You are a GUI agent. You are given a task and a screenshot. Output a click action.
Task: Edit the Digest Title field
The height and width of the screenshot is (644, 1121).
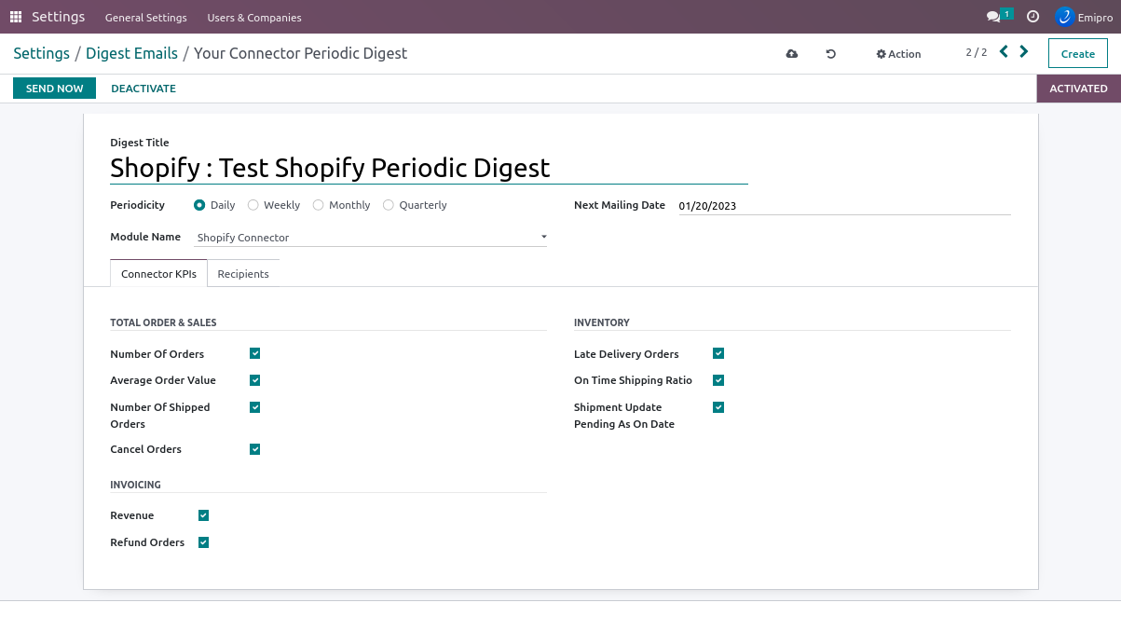click(429, 169)
